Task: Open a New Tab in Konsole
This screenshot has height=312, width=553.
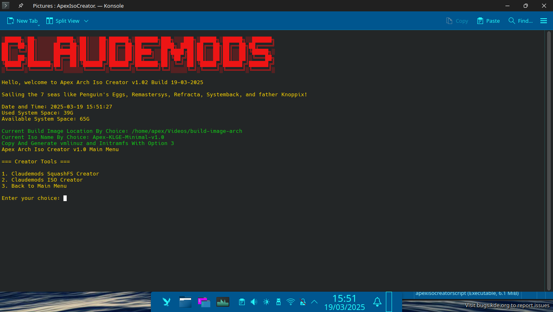Action: tap(22, 21)
